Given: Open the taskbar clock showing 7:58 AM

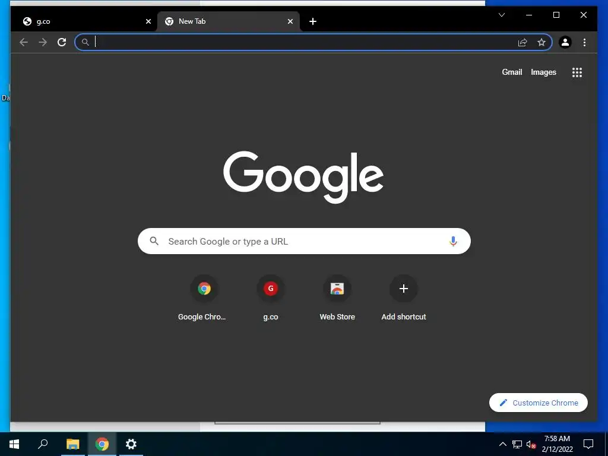Looking at the screenshot, I should coord(557,444).
